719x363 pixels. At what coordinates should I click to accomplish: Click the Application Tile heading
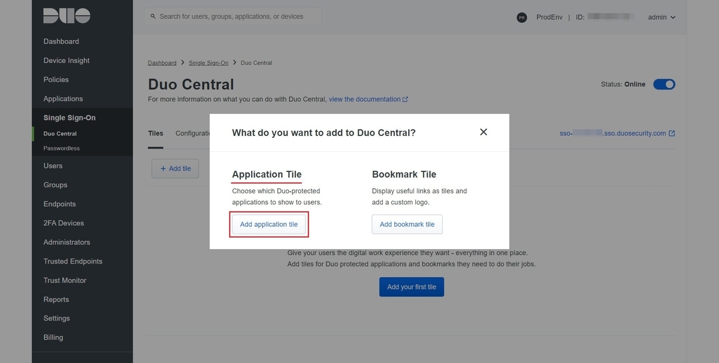tap(267, 175)
